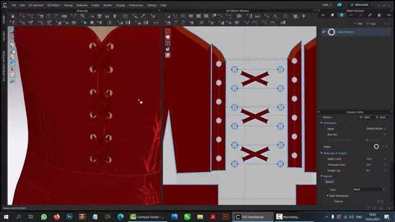This screenshot has width=395, height=222.
Task: Collapse the Material section
Action: (322, 176)
